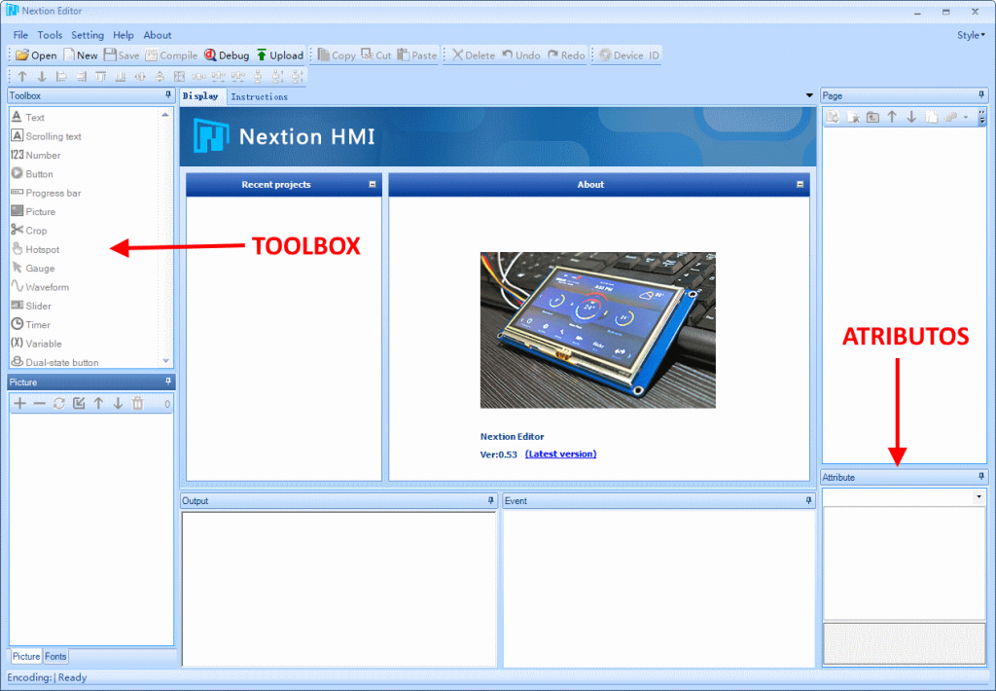Click the align bottom edges icon

coord(120,76)
